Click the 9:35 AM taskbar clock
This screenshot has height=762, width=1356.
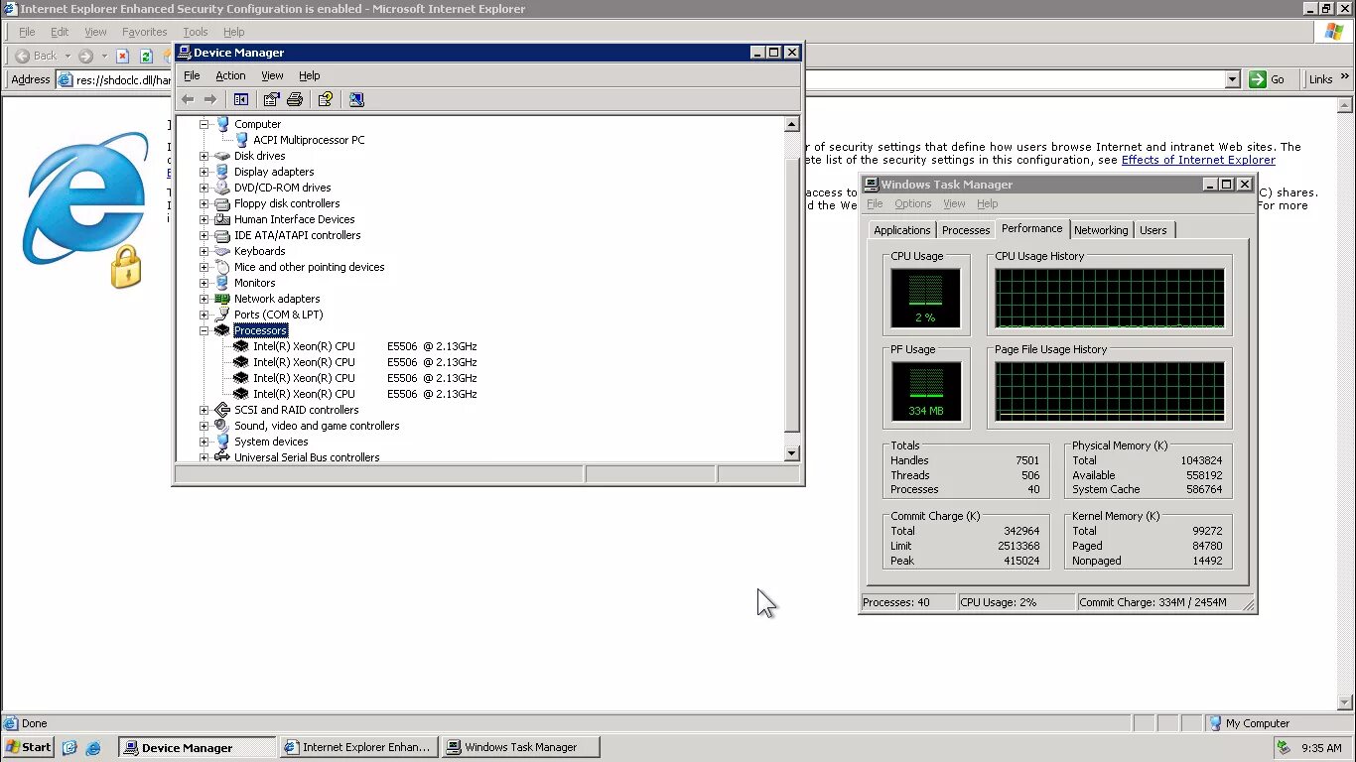pyautogui.click(x=1320, y=748)
